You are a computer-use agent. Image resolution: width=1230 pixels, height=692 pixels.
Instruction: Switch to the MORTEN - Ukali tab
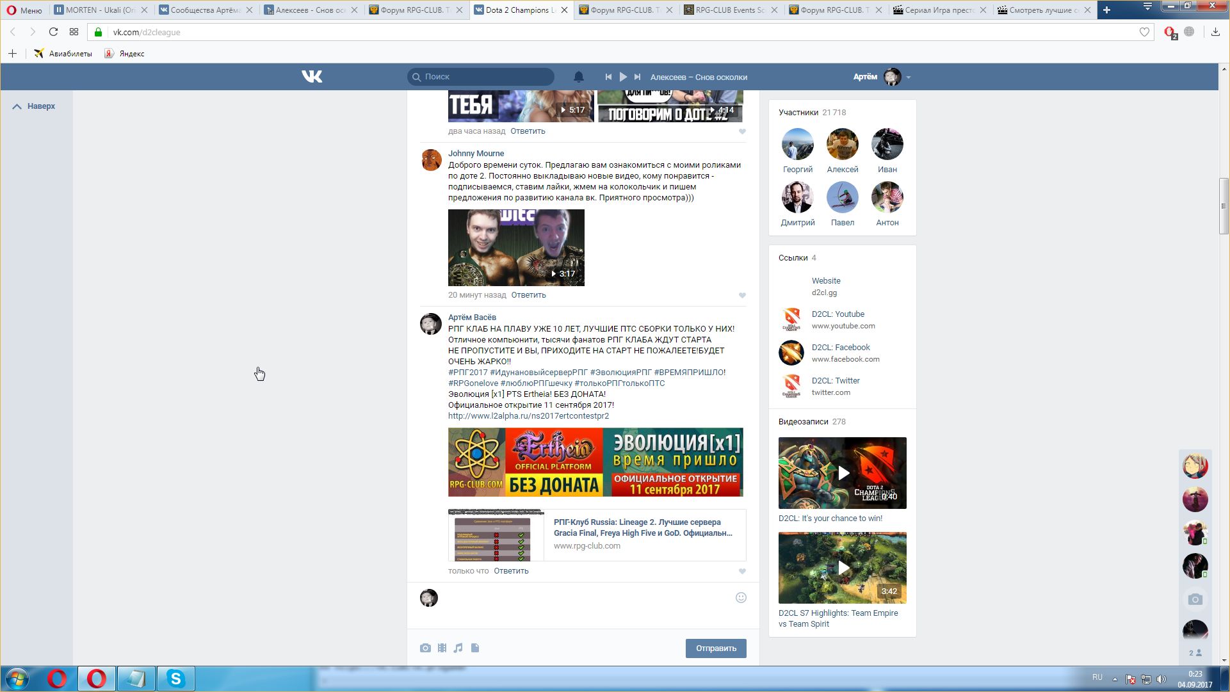101,10
